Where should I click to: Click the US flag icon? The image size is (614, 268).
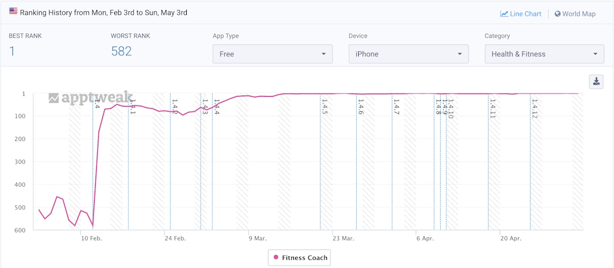pos(13,11)
